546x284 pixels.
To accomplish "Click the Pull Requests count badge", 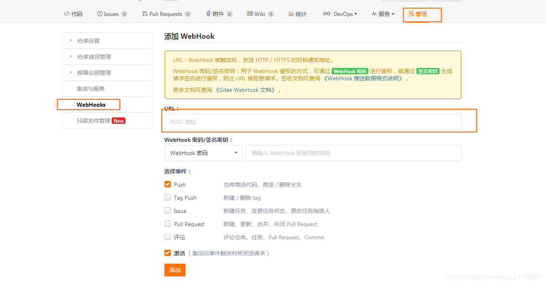I will [188, 14].
